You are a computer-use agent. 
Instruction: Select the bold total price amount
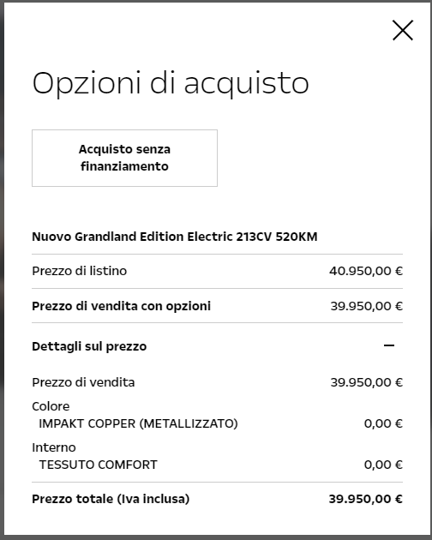coord(366,499)
